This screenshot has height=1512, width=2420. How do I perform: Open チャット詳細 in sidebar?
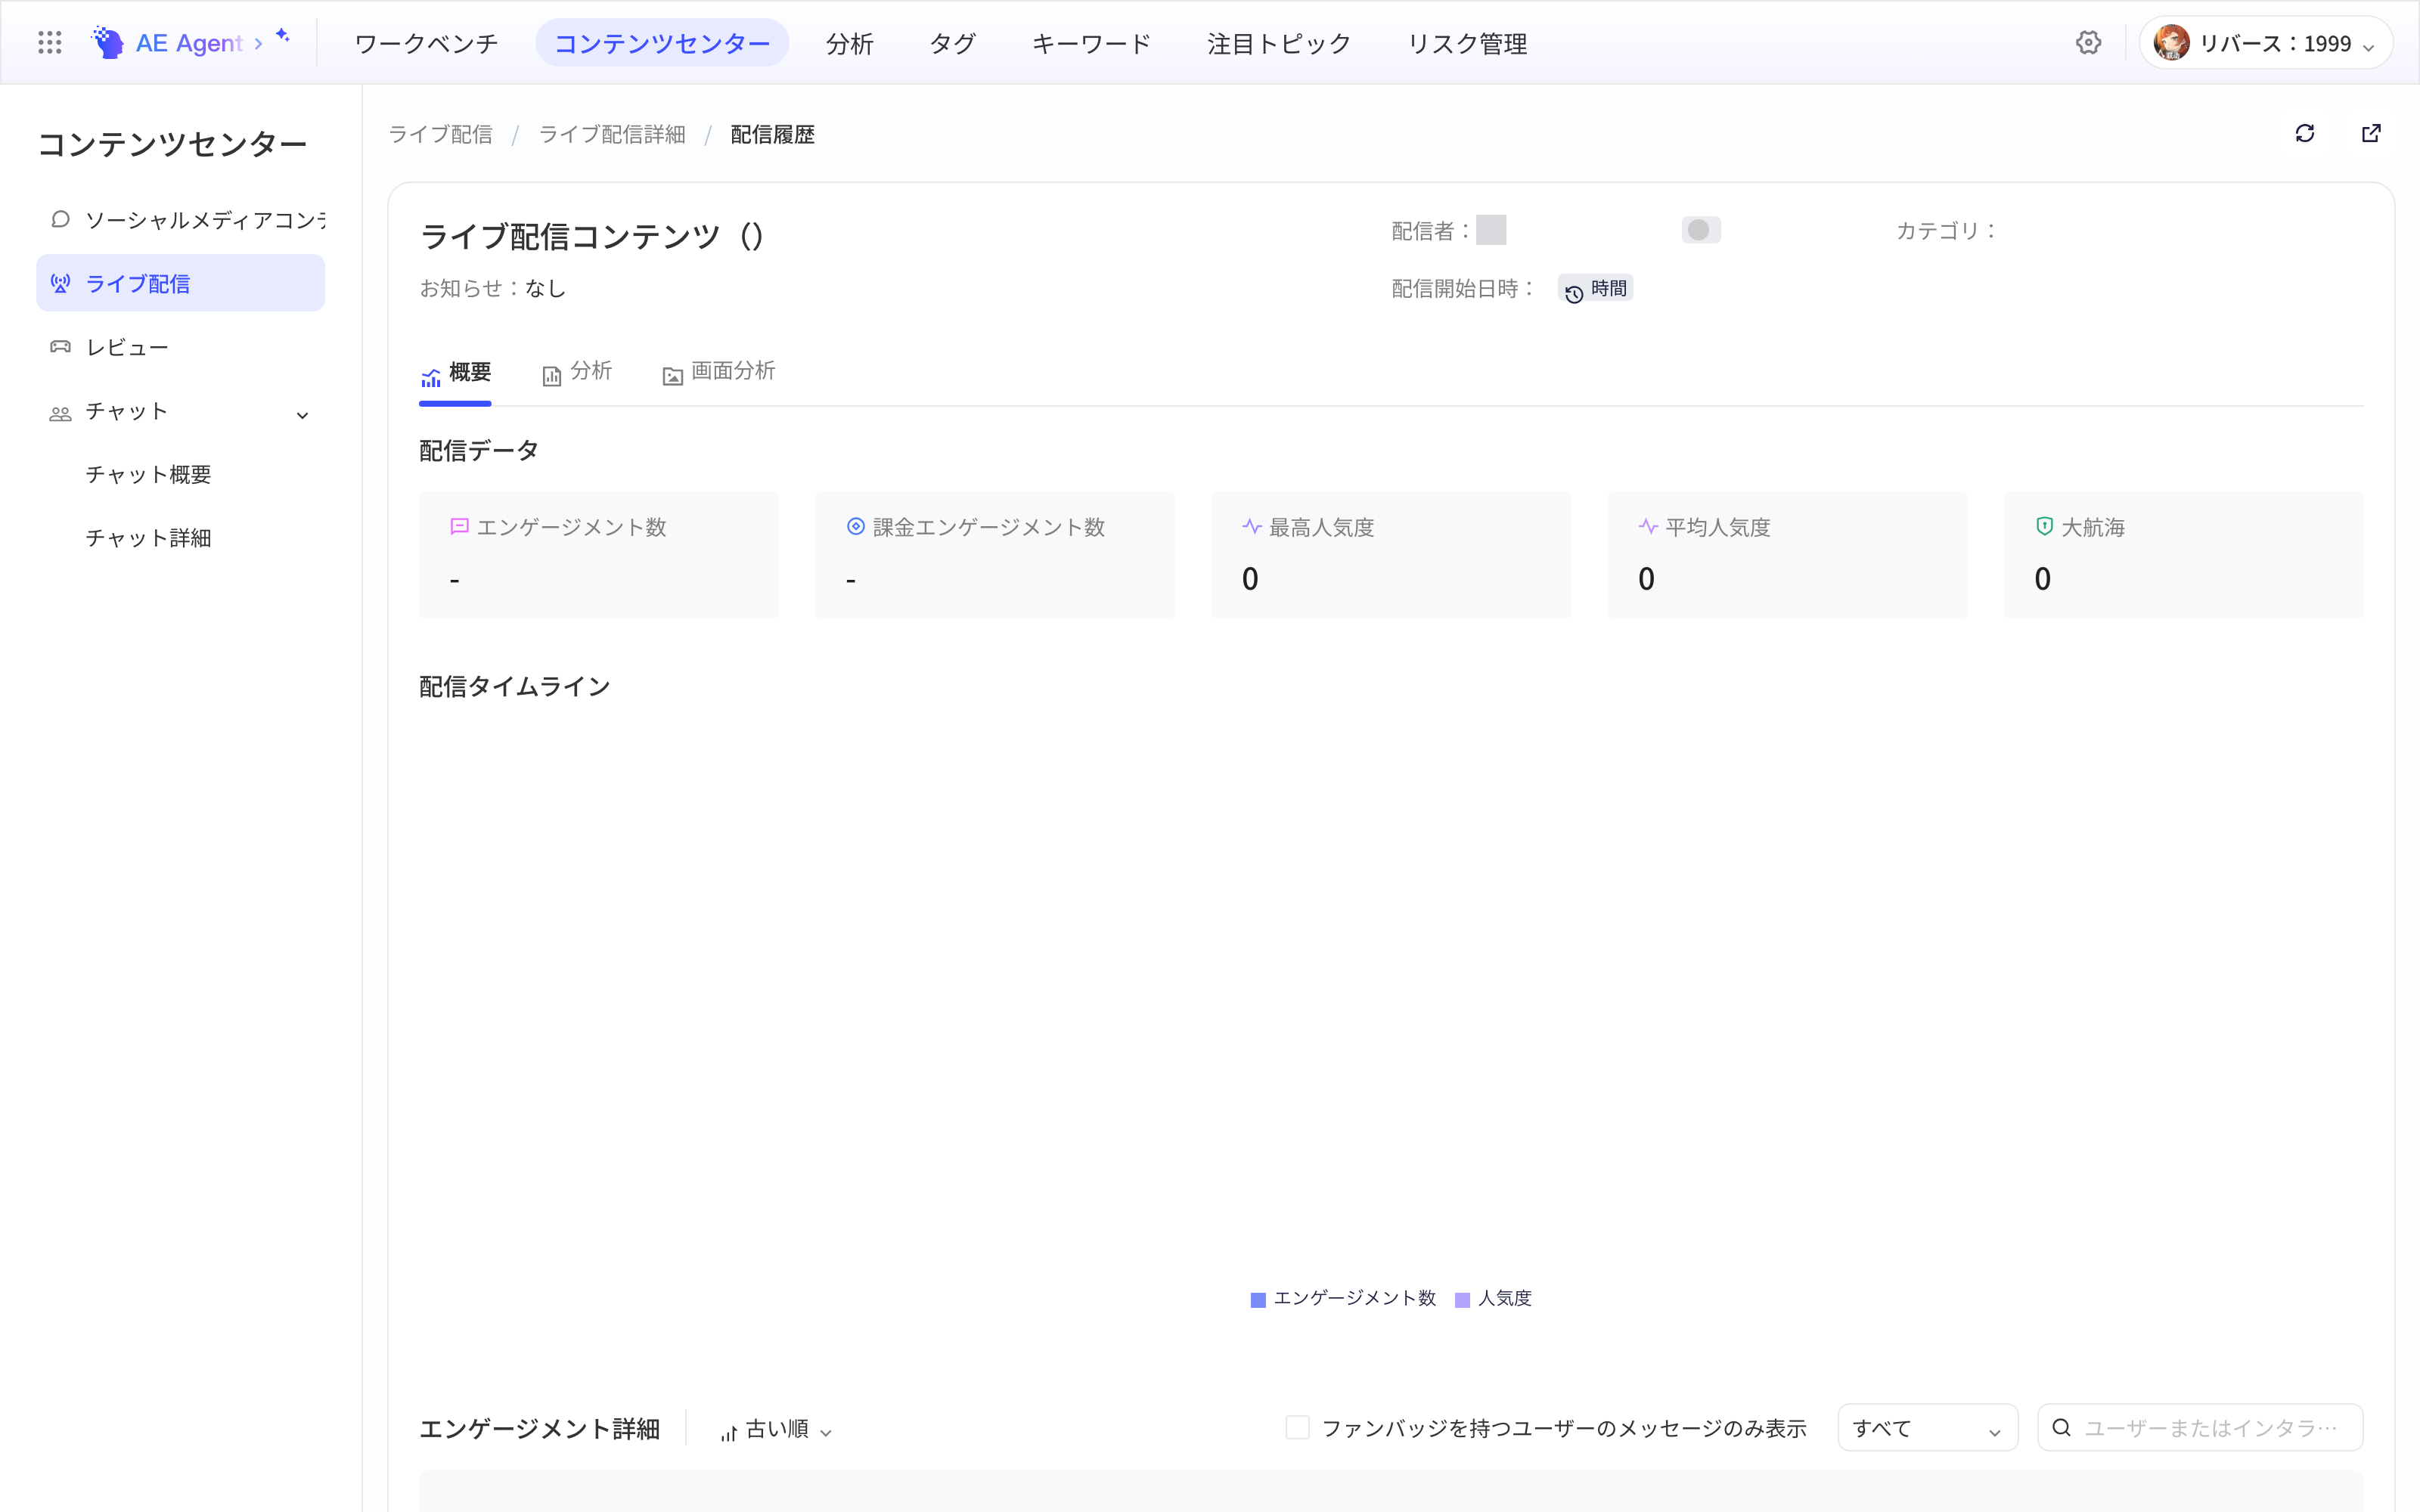tap(148, 538)
